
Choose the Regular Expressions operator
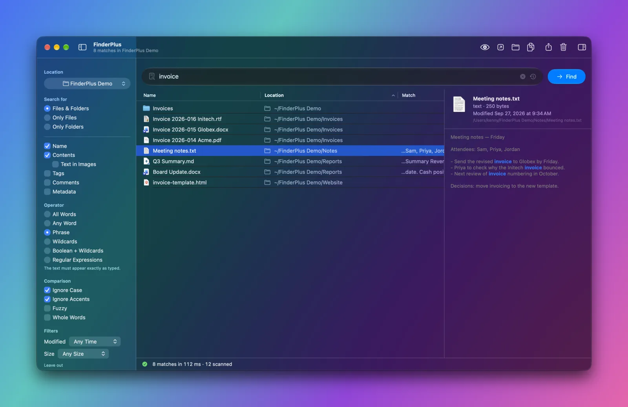(47, 260)
